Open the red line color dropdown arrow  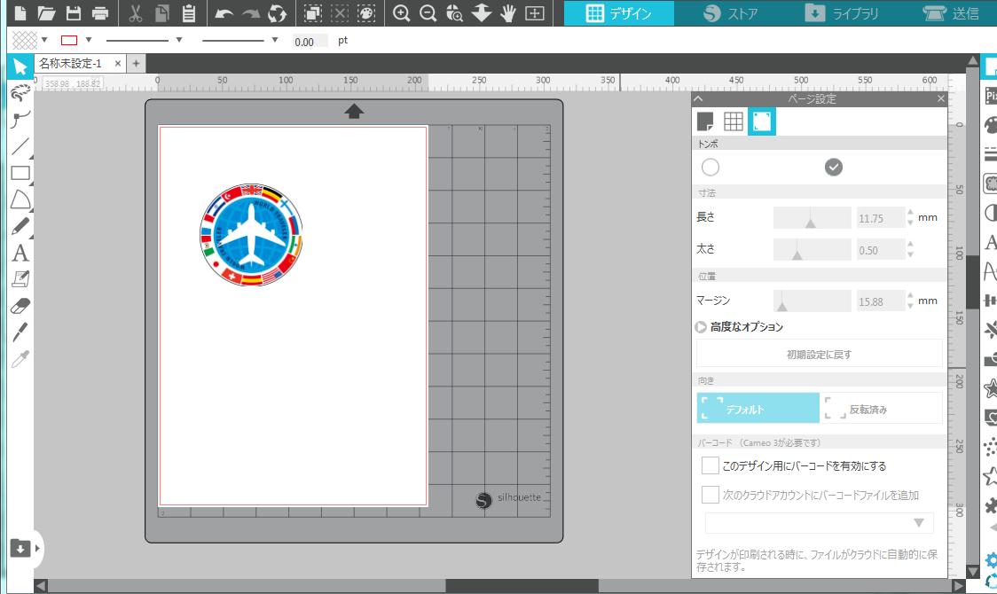coord(89,40)
